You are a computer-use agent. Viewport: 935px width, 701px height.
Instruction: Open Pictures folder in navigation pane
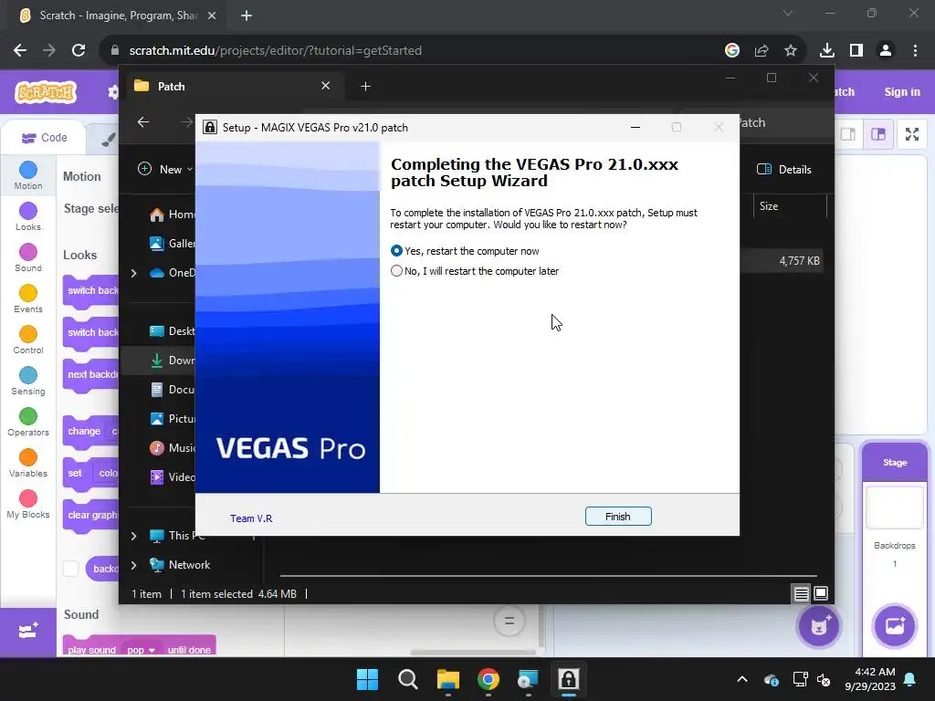click(172, 418)
